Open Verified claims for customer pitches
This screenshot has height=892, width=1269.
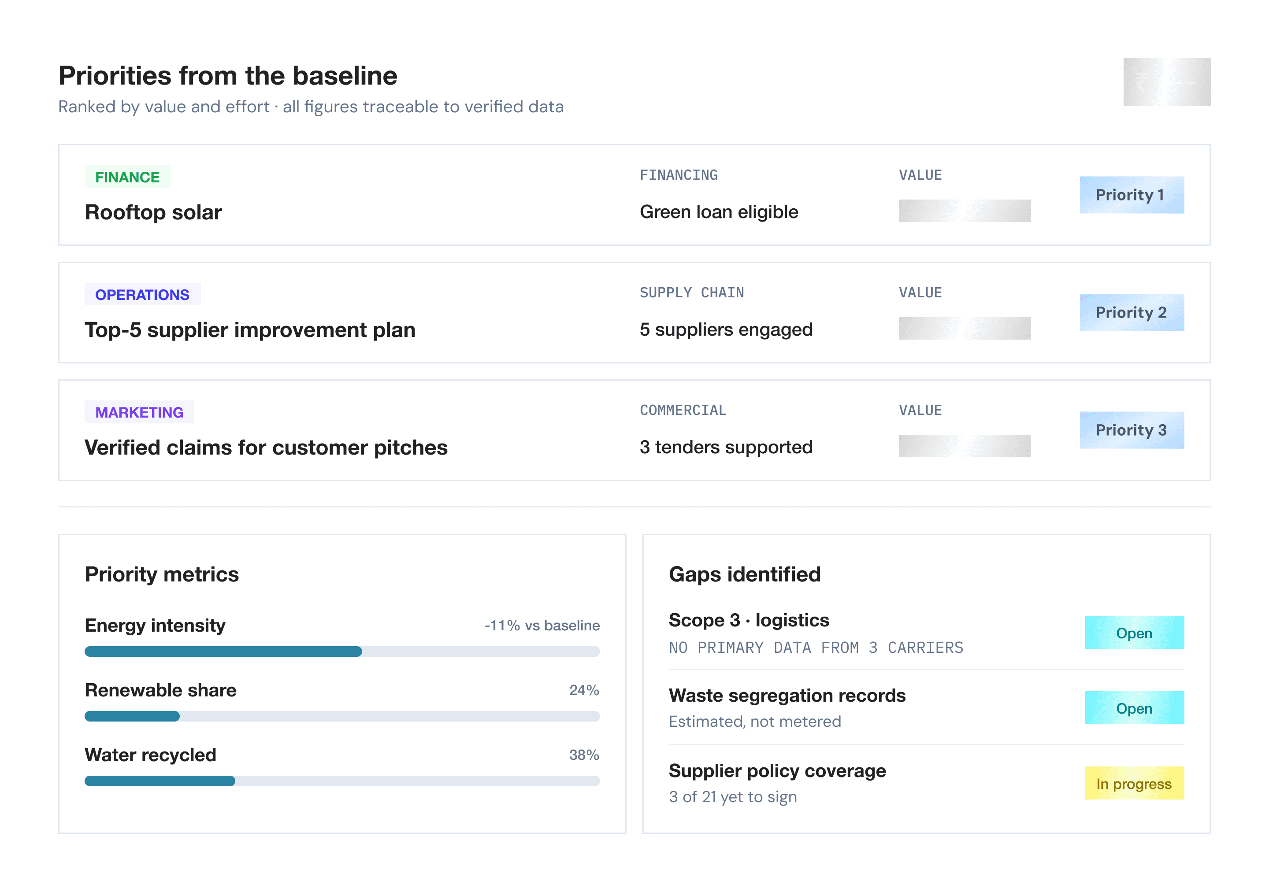point(634,430)
